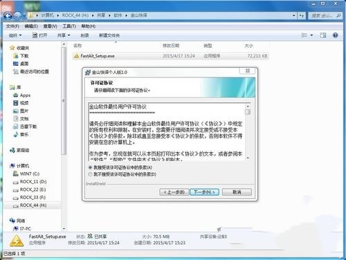Click the license text scroll-up arrow
This screenshot has width=346, height=260.
click(248, 106)
